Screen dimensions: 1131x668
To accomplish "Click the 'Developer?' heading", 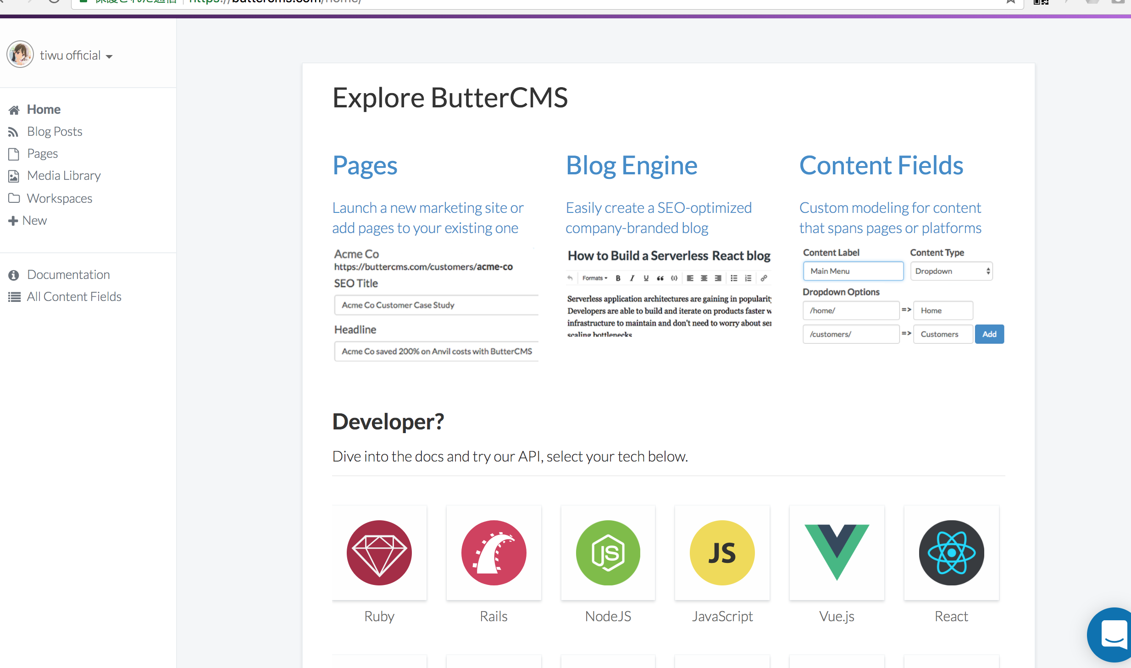I will (x=388, y=421).
